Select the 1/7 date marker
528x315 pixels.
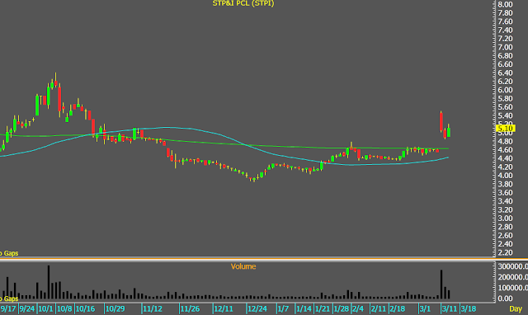[283, 309]
